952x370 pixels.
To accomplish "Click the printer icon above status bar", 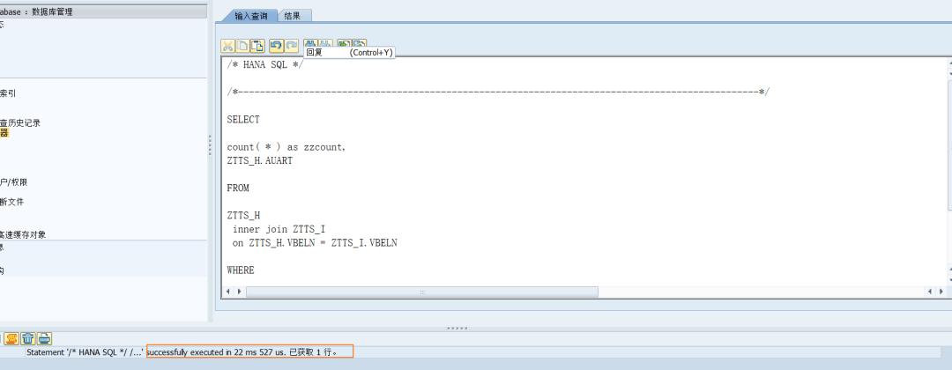I will click(45, 338).
